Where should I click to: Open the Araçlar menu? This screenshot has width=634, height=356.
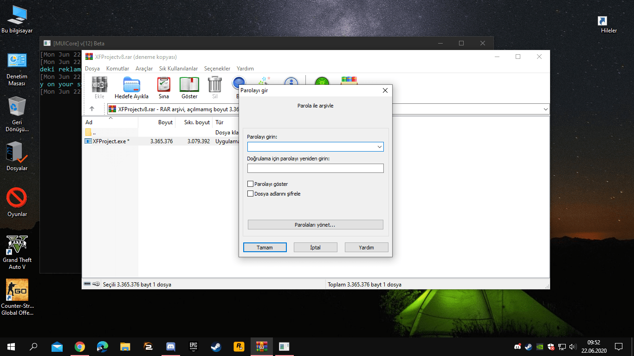point(144,69)
